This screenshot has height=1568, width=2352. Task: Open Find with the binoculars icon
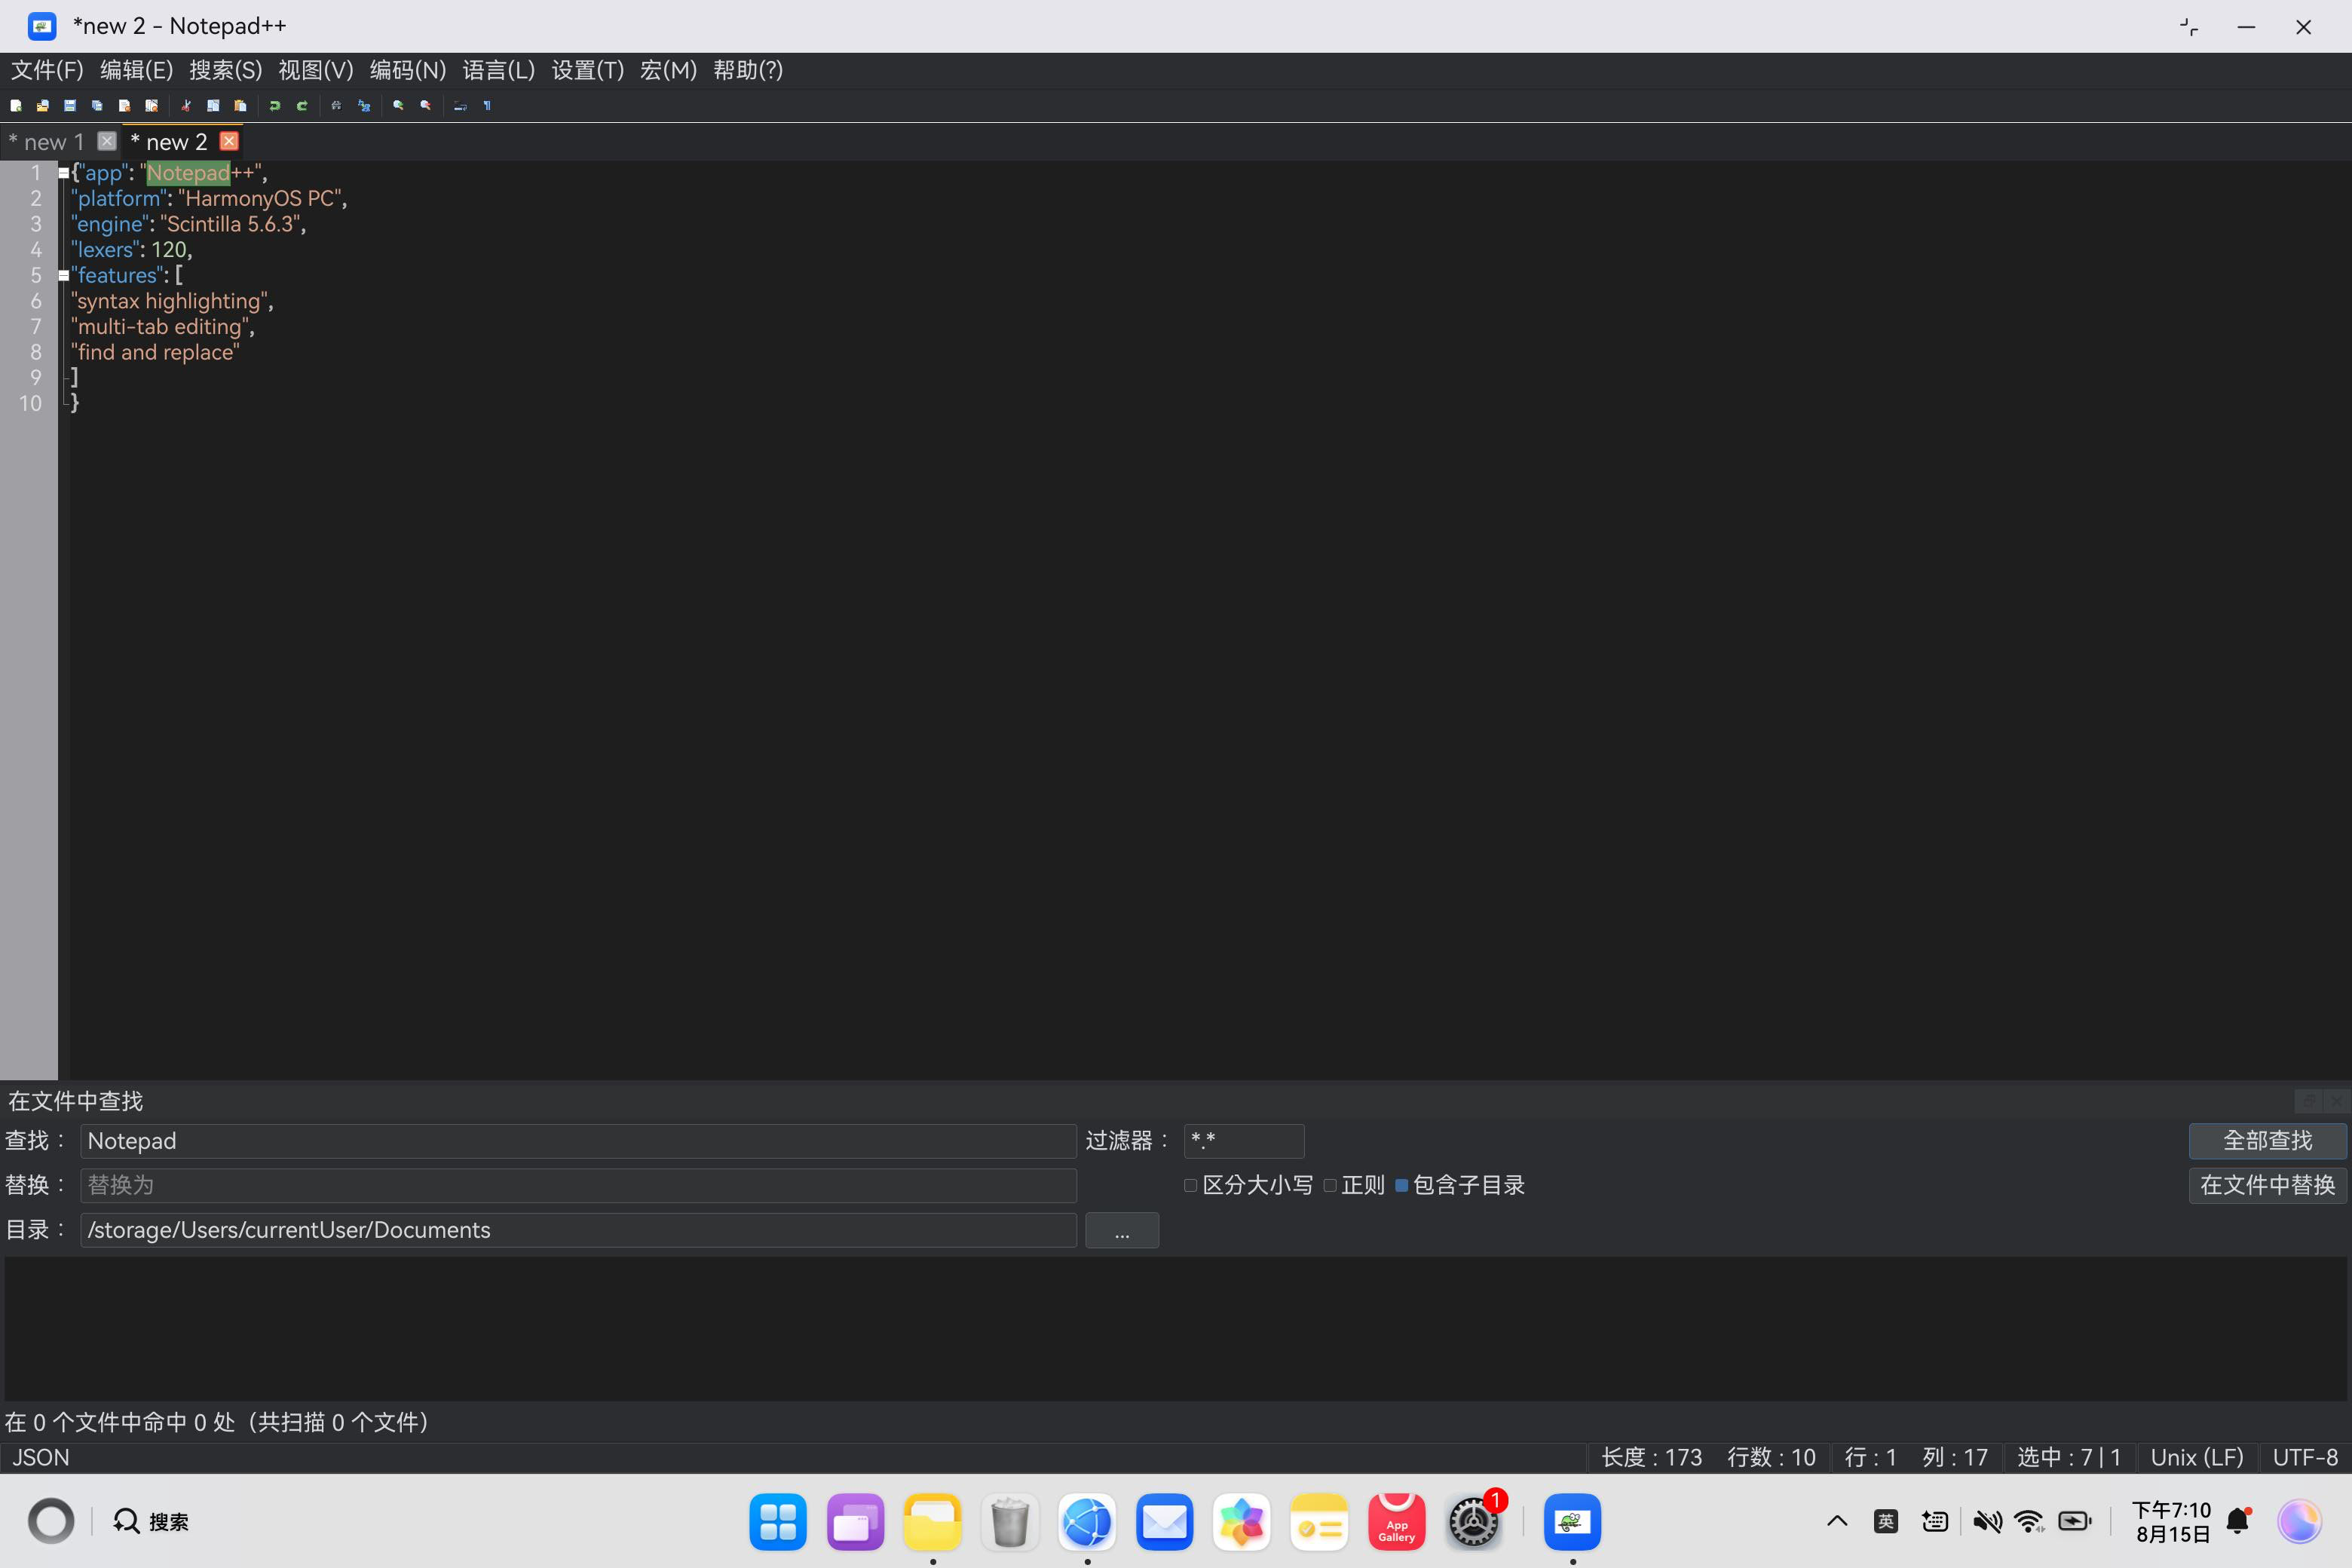pos(337,105)
